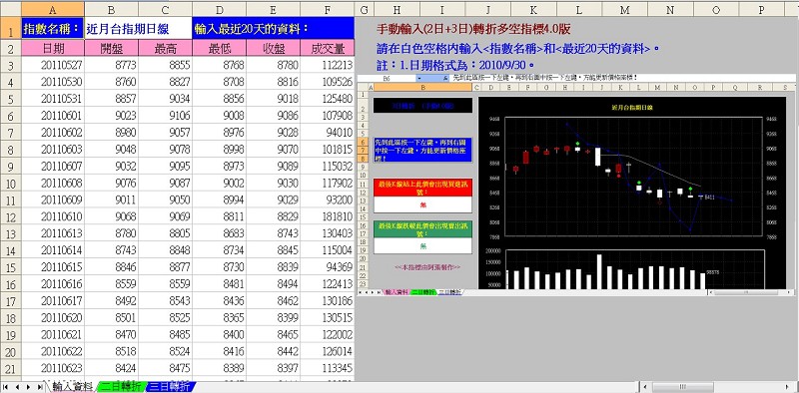Click the 近月台指期日線 index name cell

click(x=138, y=29)
